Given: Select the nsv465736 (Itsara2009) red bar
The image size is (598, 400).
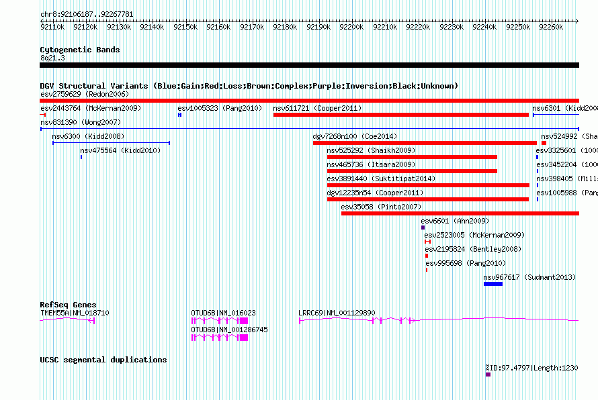Looking at the screenshot, I should pyautogui.click(x=413, y=171).
